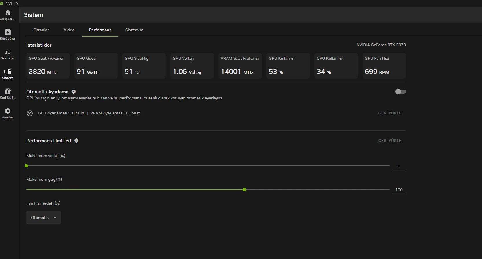Click the Maksimum güç value field
The width and height of the screenshot is (482, 259).
coord(399,190)
